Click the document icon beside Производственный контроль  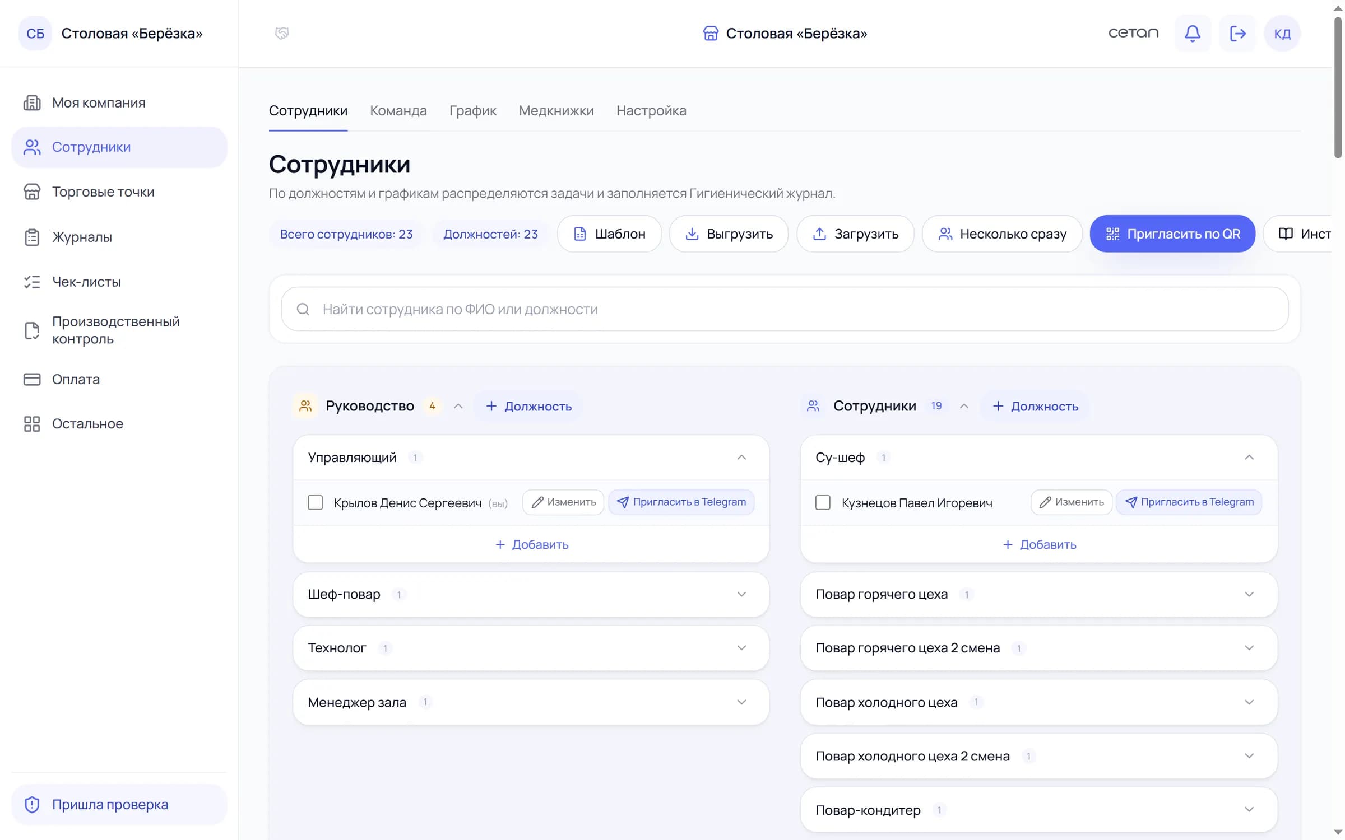[32, 330]
